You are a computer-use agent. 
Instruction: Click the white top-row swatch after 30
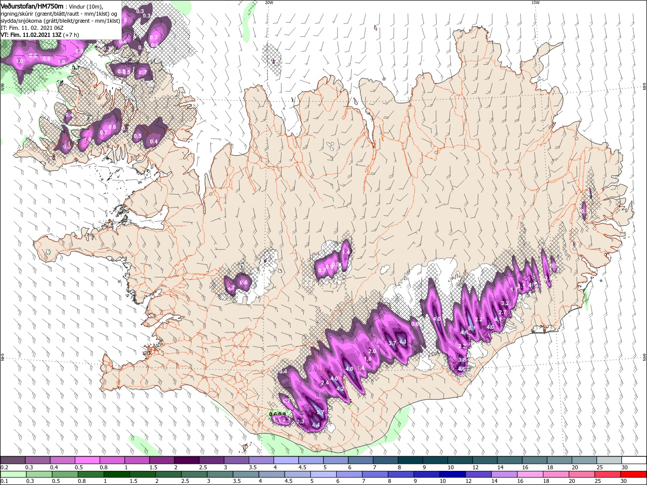[x=634, y=460]
